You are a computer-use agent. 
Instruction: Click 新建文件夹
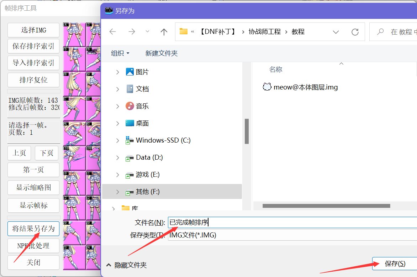click(162, 53)
